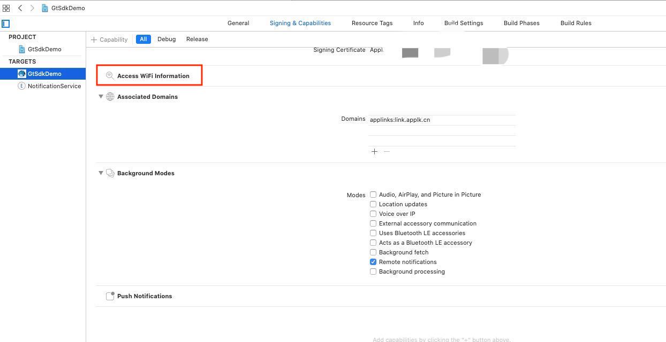Viewport: 666px width, 342px height.
Task: Click the Signing Certificate label
Action: click(339, 50)
